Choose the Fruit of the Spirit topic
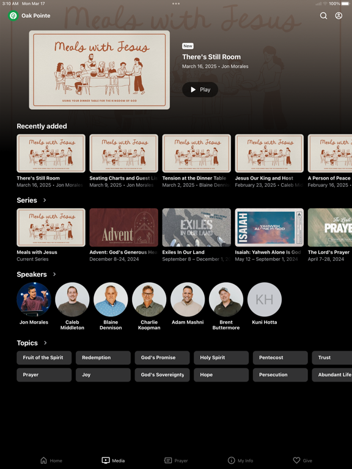Screen dimensions: 352x469 (x=44, y=358)
